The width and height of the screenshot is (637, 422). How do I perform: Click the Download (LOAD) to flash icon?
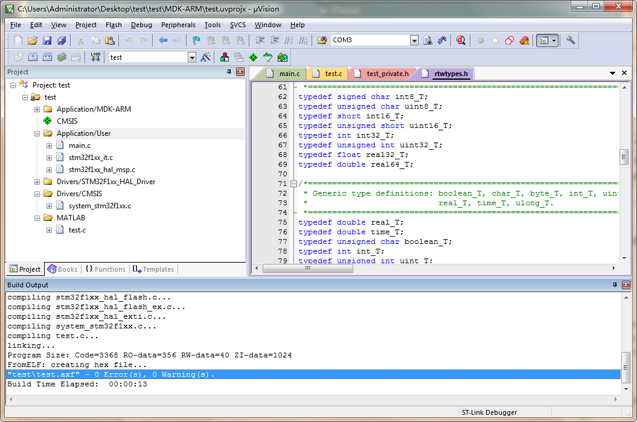95,57
